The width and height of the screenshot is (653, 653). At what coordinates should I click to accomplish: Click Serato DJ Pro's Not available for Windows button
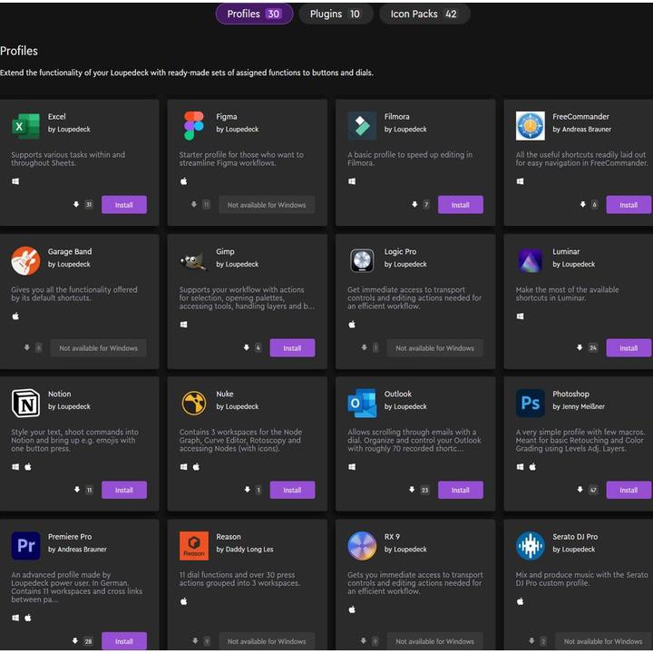point(603,641)
